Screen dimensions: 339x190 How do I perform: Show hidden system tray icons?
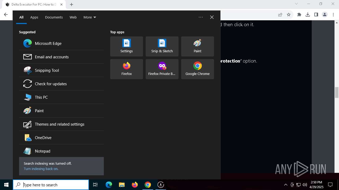click(286, 185)
